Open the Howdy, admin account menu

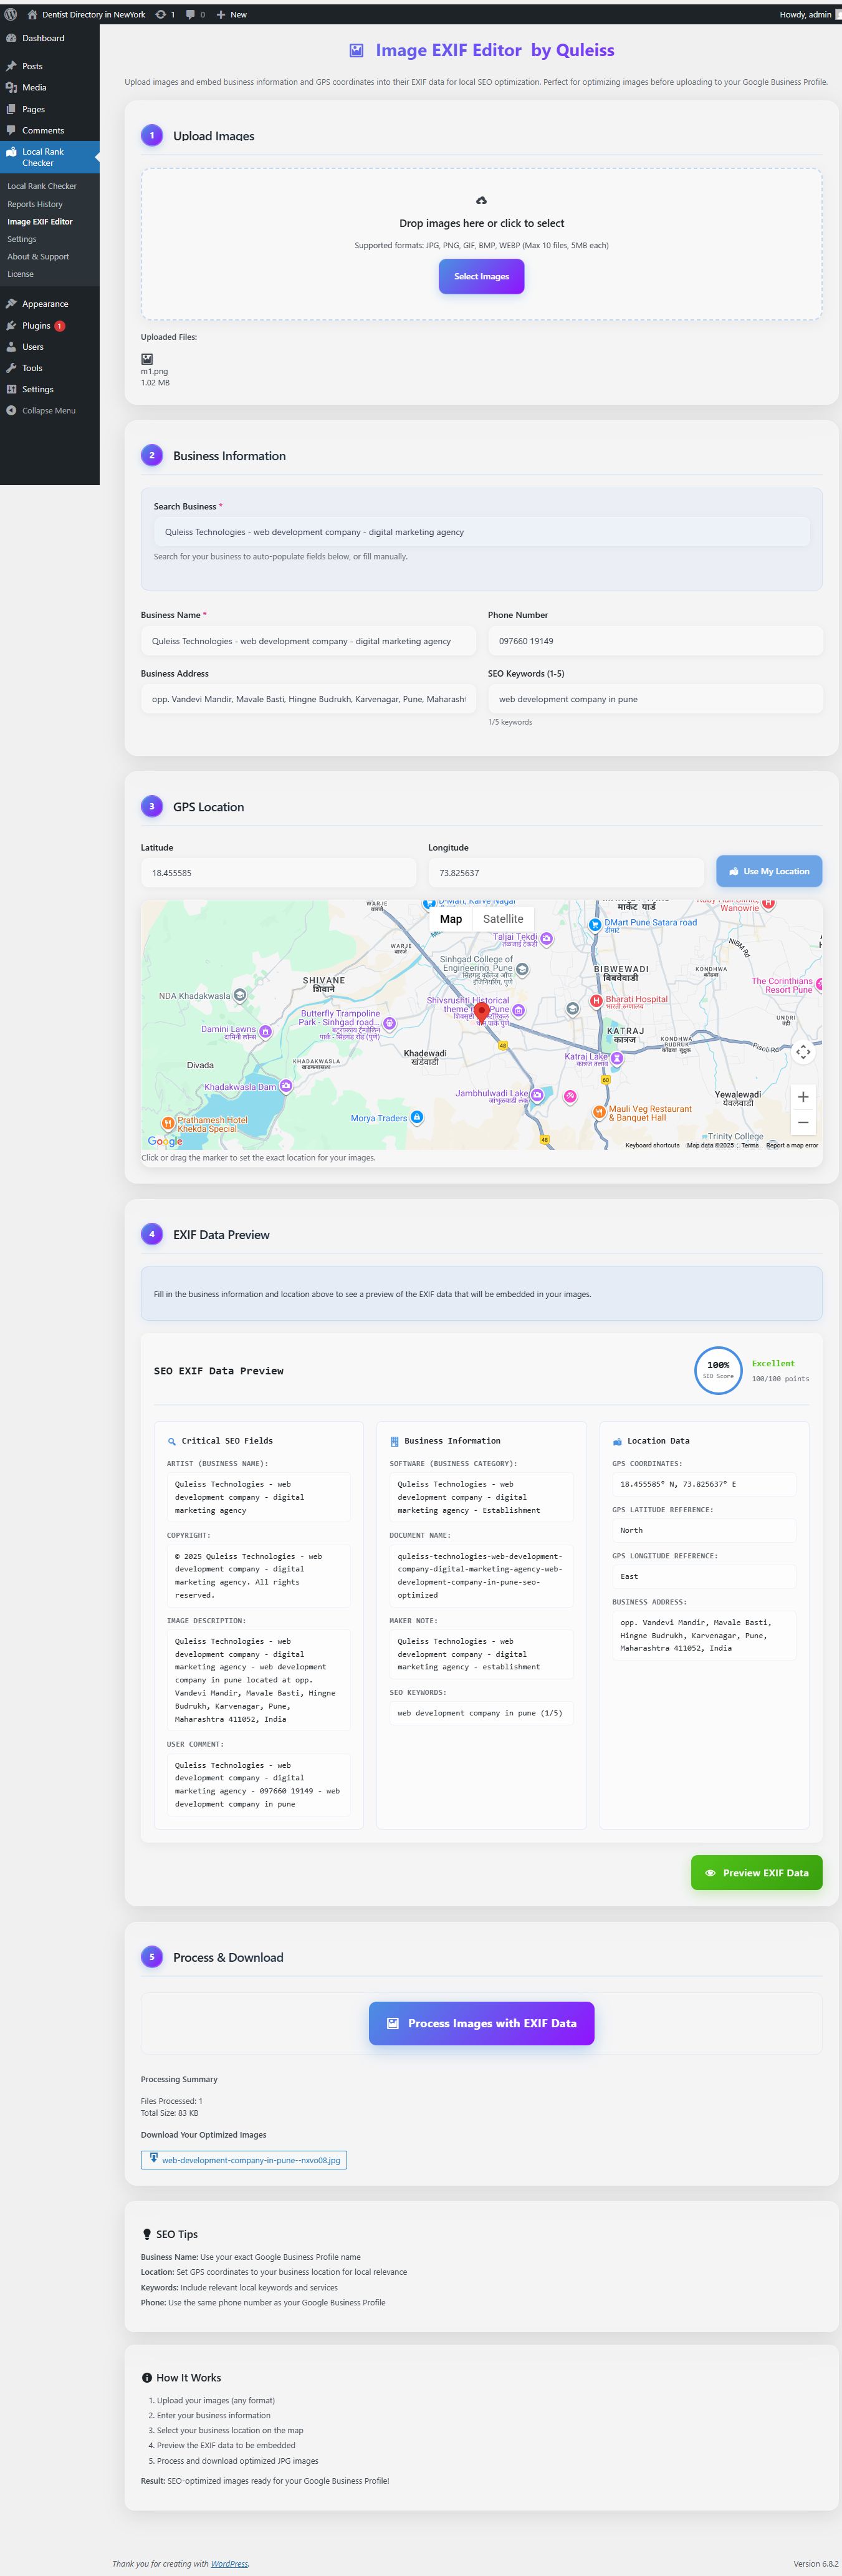tap(808, 15)
